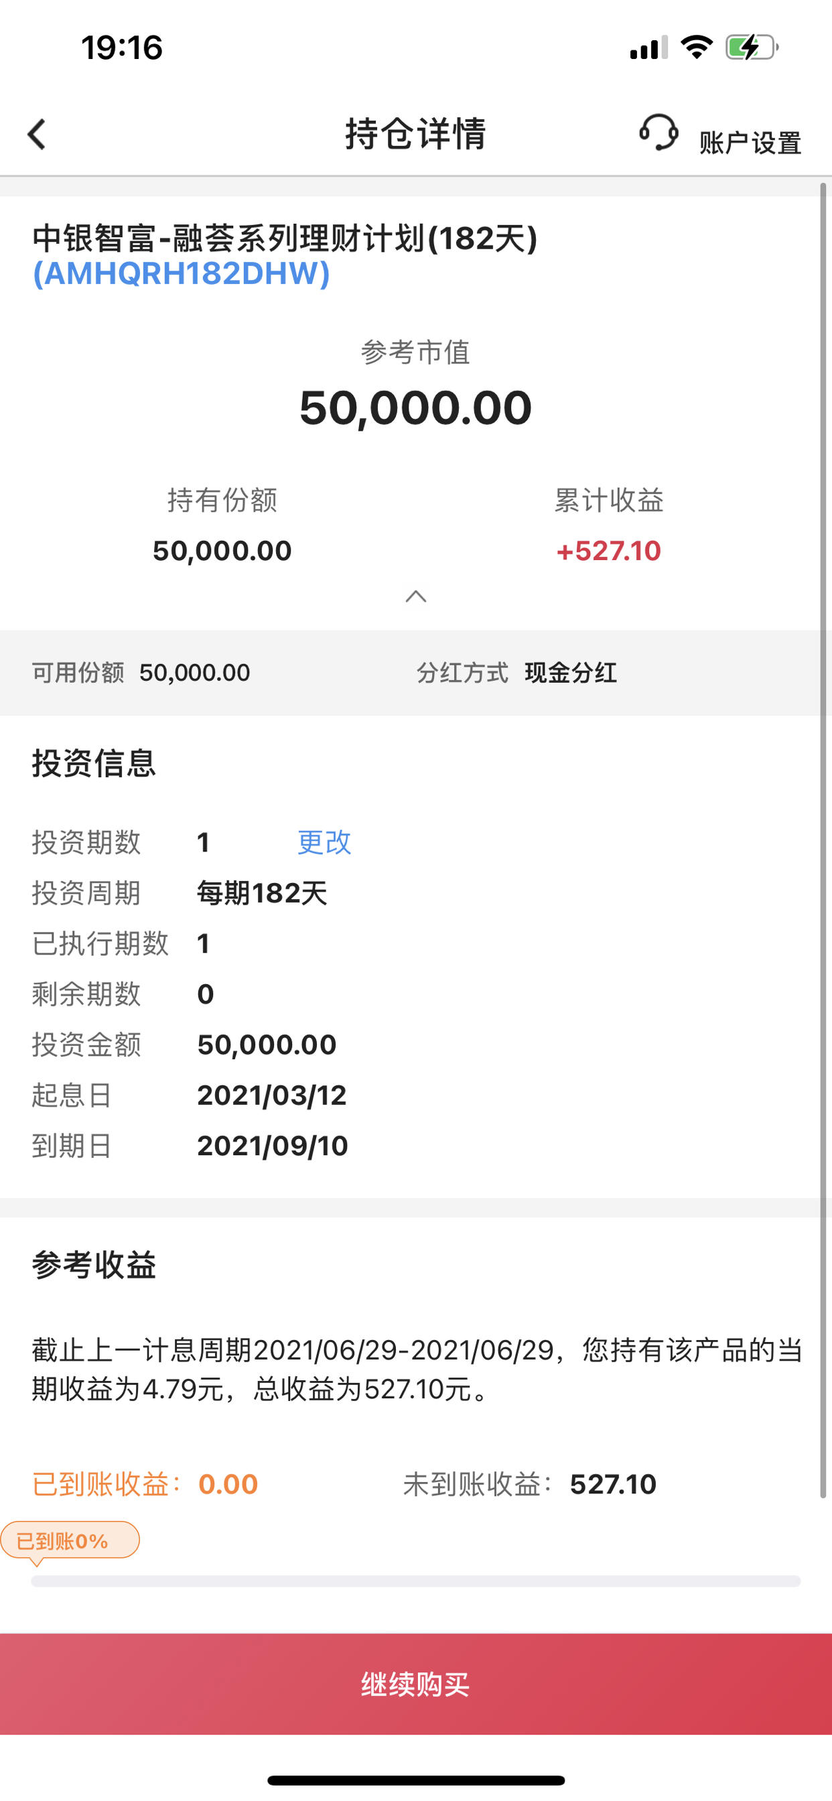The width and height of the screenshot is (832, 1801).
Task: Collapse details with the upward chevron
Action: [x=416, y=596]
